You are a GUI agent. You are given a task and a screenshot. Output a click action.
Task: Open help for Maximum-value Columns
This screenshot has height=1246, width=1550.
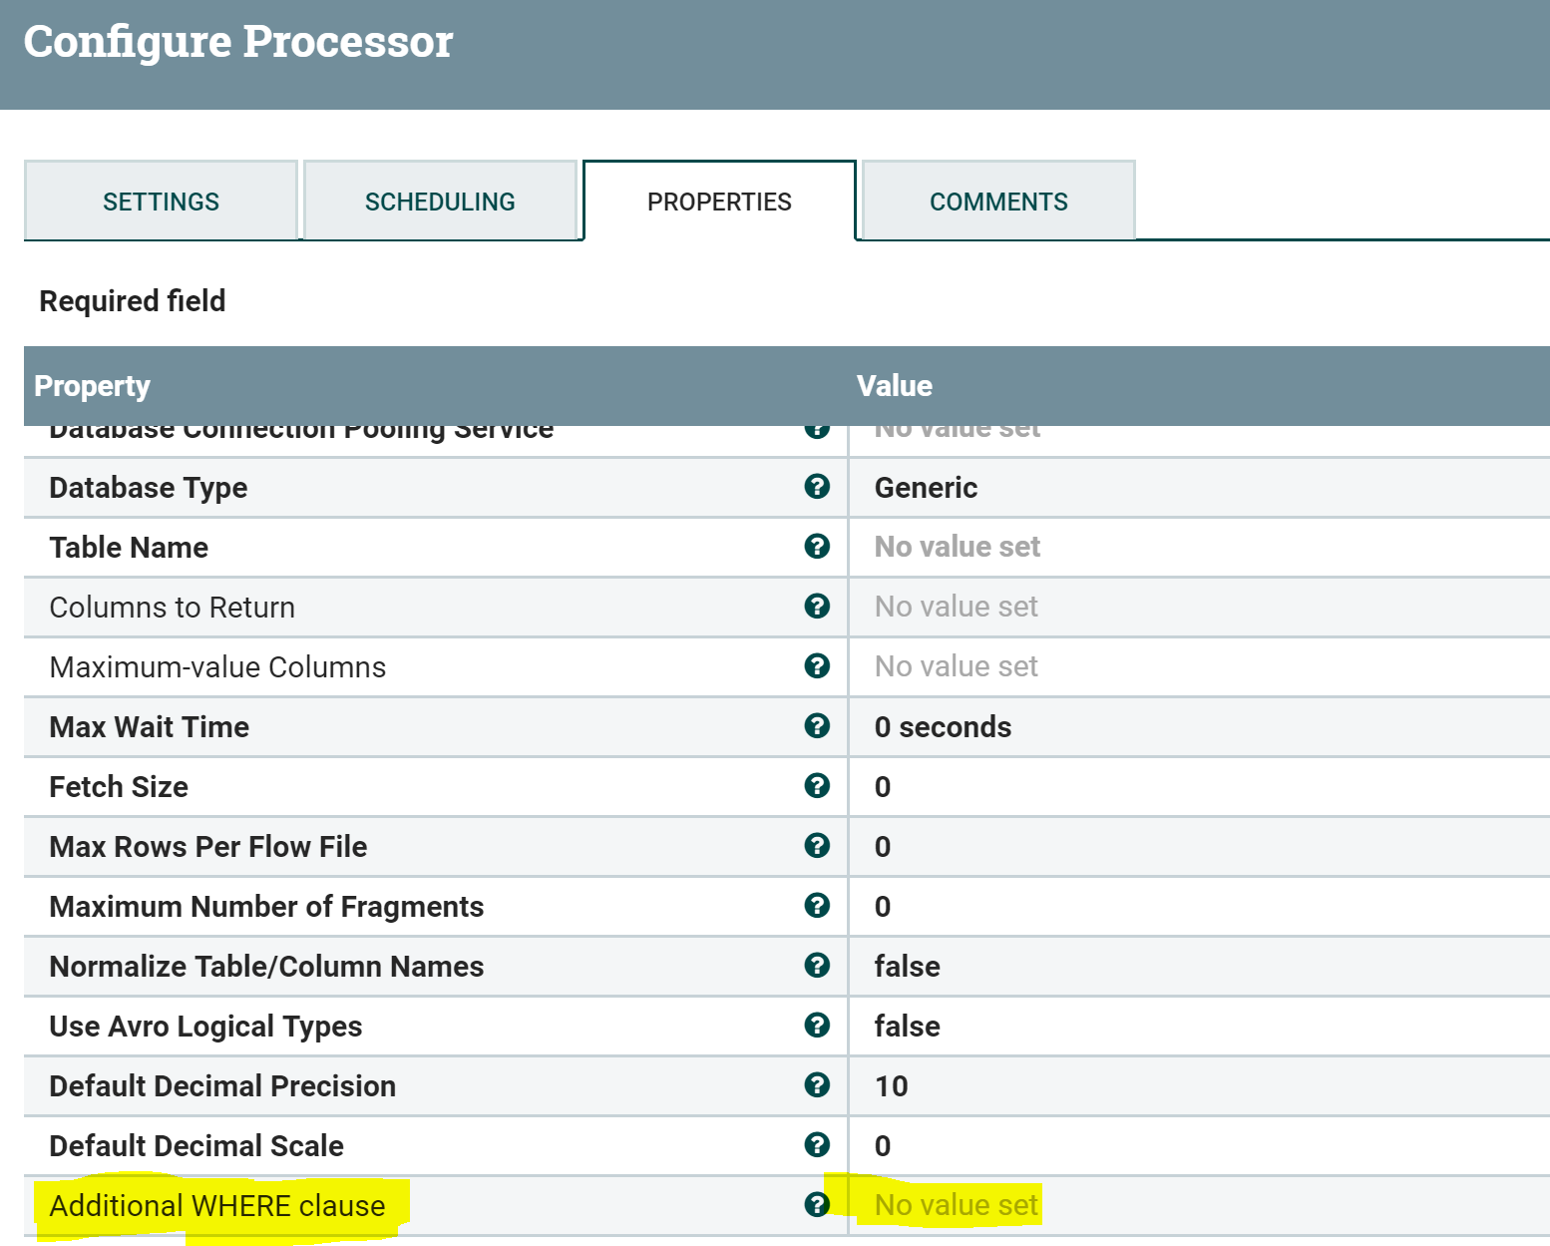[817, 666]
